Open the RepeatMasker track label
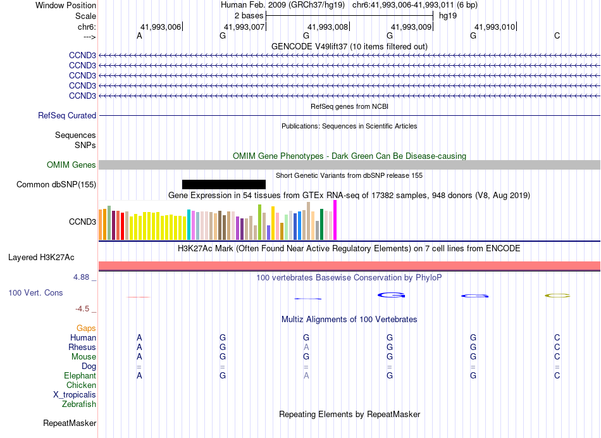Screen dimensions: 601x438 click(x=70, y=423)
